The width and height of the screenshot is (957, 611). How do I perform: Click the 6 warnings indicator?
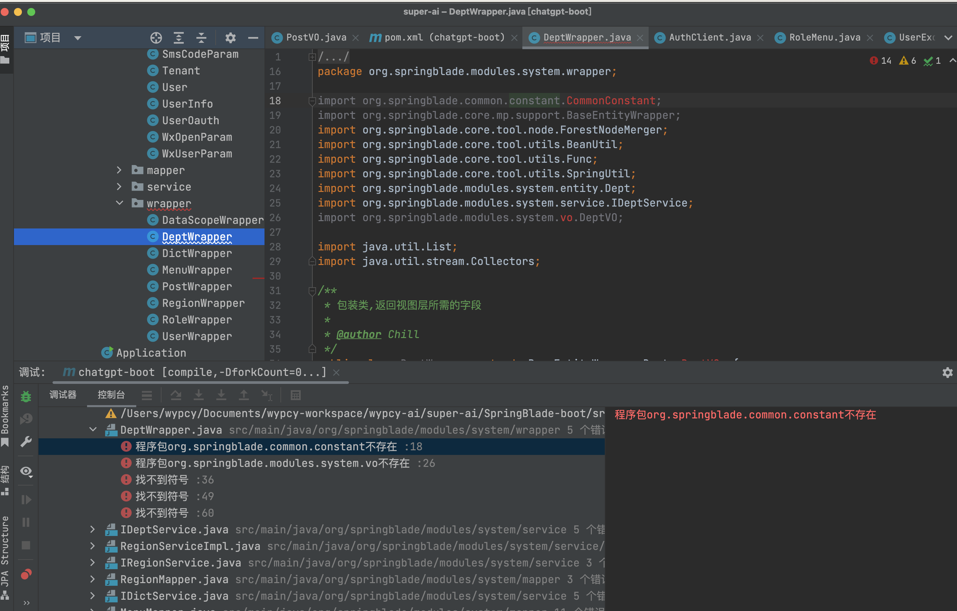coord(908,61)
